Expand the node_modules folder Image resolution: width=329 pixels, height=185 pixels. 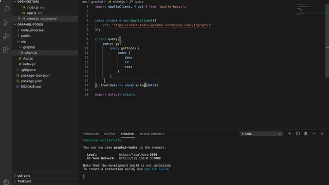[32, 30]
